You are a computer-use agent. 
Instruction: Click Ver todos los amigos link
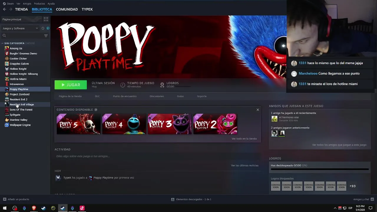pos(339,145)
